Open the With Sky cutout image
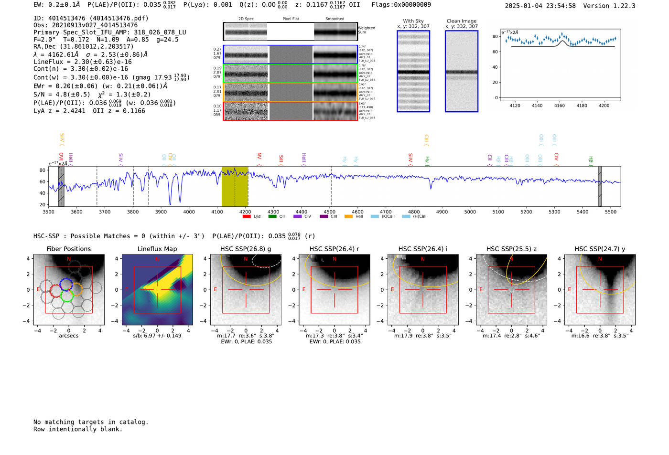This screenshot has height=455, width=669. [x=413, y=71]
